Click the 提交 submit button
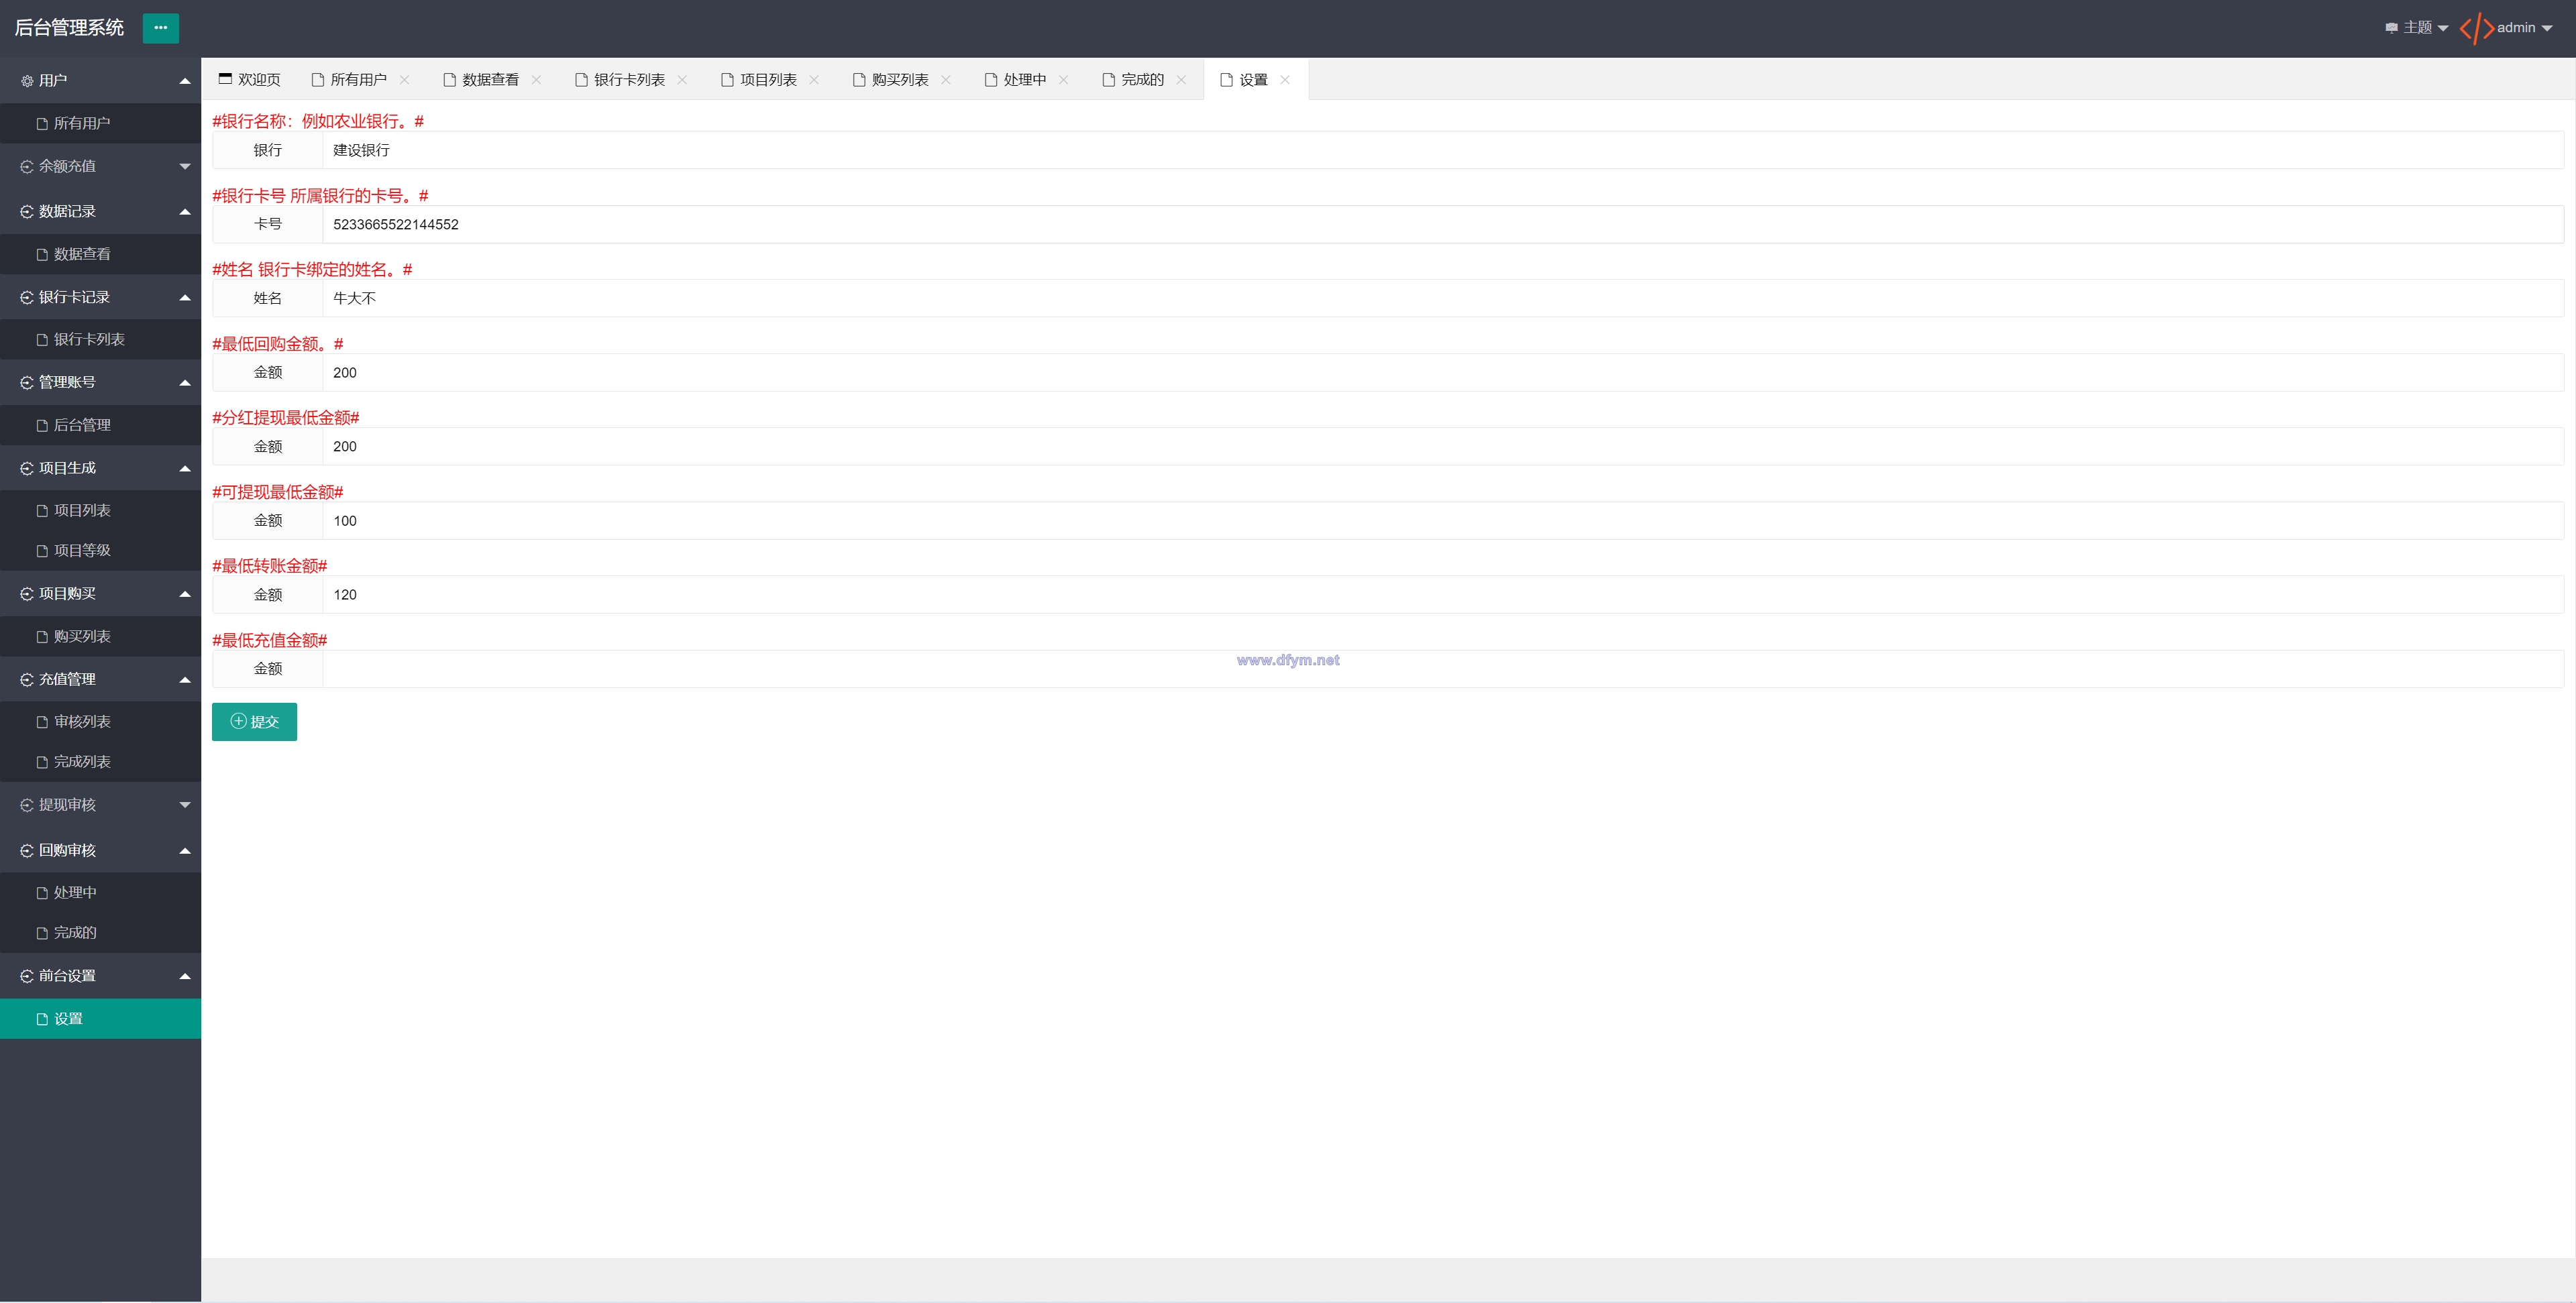2576x1303 pixels. 254,721
